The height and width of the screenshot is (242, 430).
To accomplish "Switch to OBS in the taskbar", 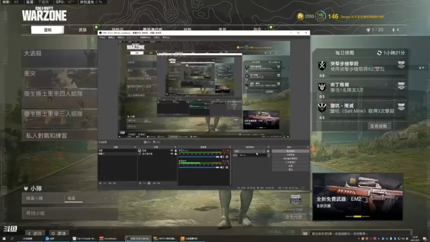I will click(x=138, y=239).
